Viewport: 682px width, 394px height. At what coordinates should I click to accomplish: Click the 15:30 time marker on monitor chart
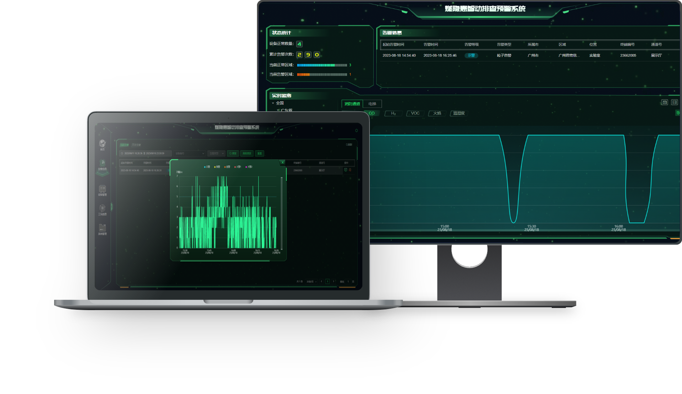point(531,228)
